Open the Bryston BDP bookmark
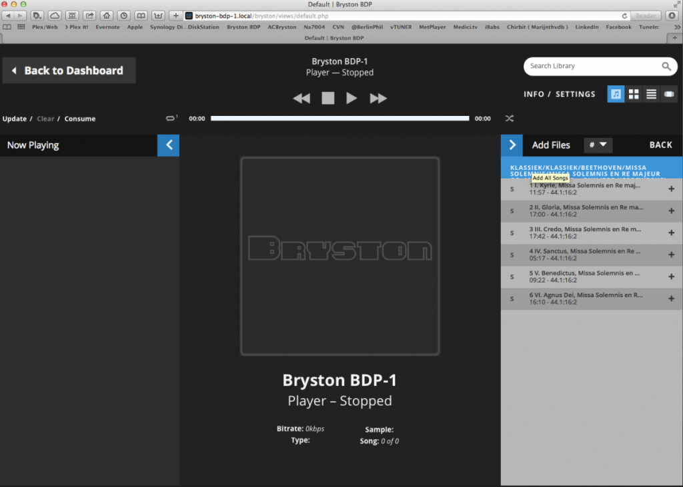This screenshot has width=683, height=487. coord(243,27)
